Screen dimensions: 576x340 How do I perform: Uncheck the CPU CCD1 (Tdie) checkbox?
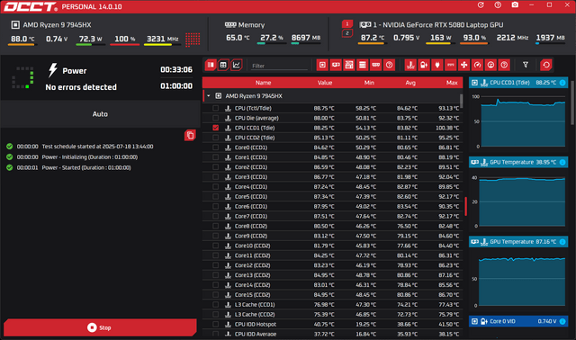point(216,128)
